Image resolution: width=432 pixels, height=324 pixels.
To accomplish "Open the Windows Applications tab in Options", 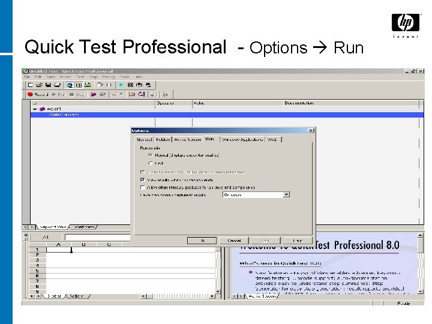I will [242, 139].
